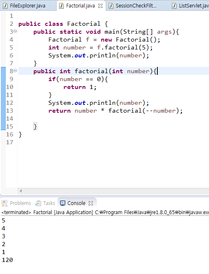
Task: Click the 'new Factorial()' expression
Action: (x=128, y=39)
